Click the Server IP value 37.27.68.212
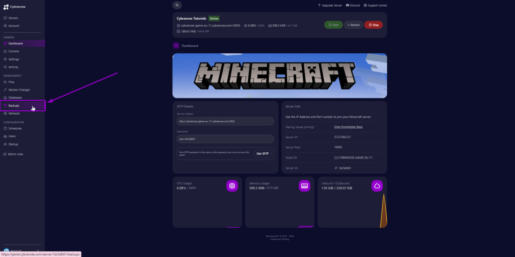The height and width of the screenshot is (257, 515). point(342,137)
